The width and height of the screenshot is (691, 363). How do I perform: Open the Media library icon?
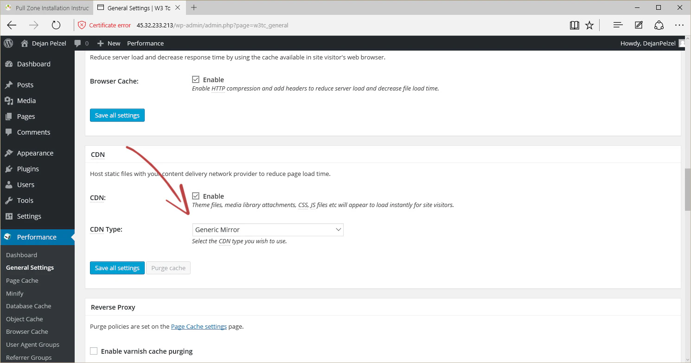point(8,100)
